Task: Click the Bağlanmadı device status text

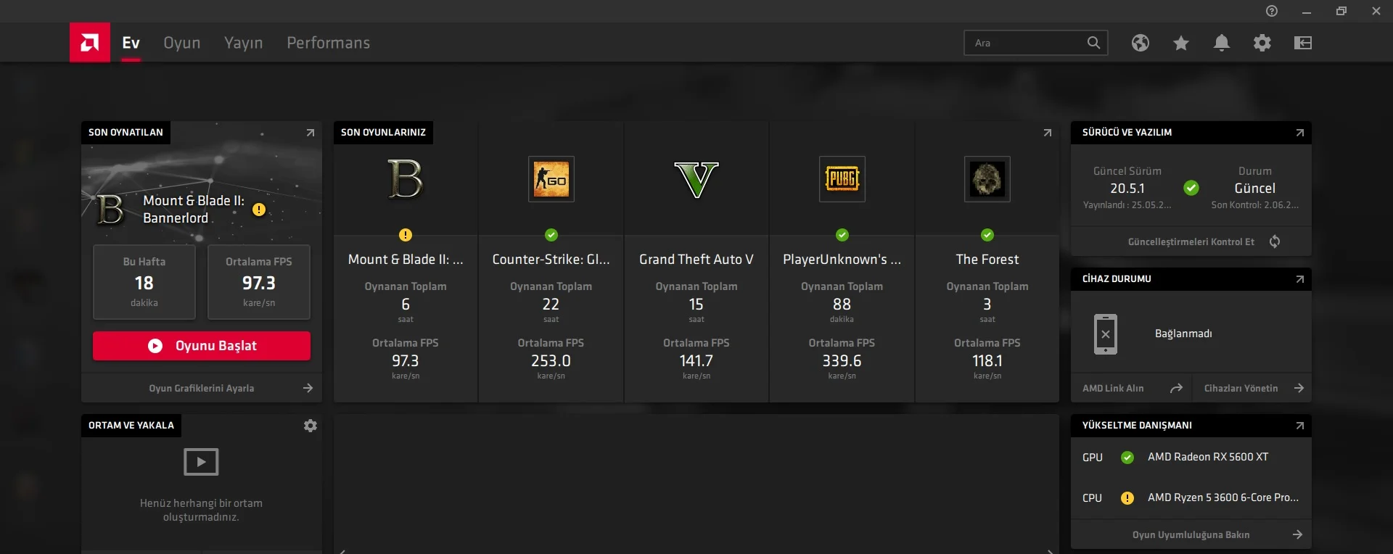Action: point(1183,334)
